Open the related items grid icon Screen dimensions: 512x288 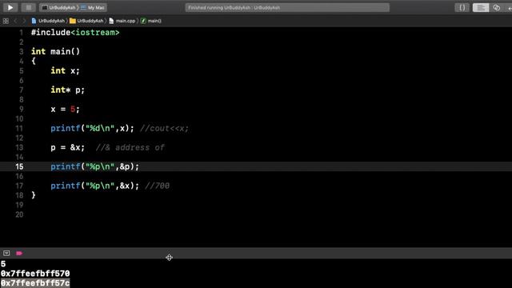(x=6, y=21)
